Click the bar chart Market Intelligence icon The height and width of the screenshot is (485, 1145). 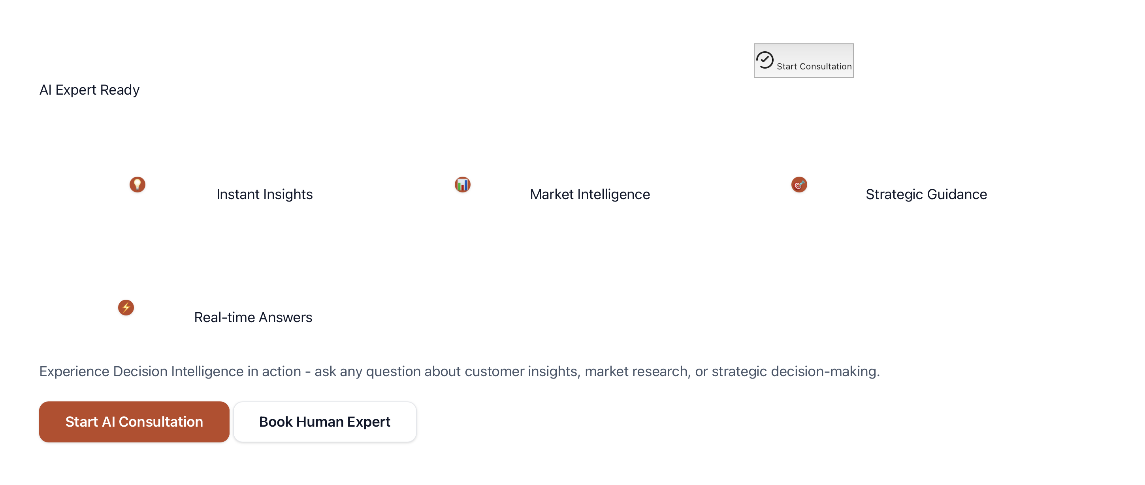[x=462, y=184]
